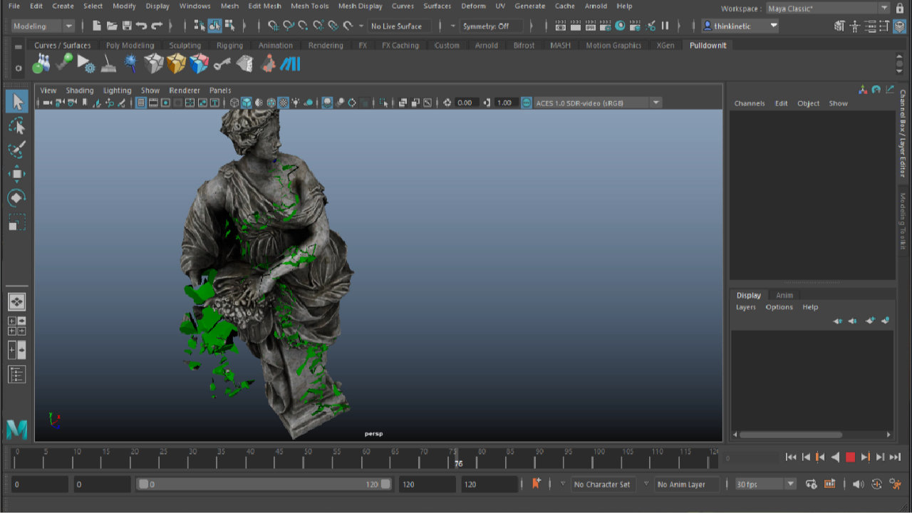The width and height of the screenshot is (912, 513).
Task: Click the red stop playback button
Action: point(849,457)
